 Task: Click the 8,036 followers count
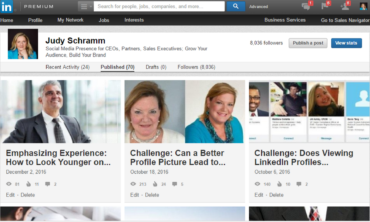click(266, 43)
